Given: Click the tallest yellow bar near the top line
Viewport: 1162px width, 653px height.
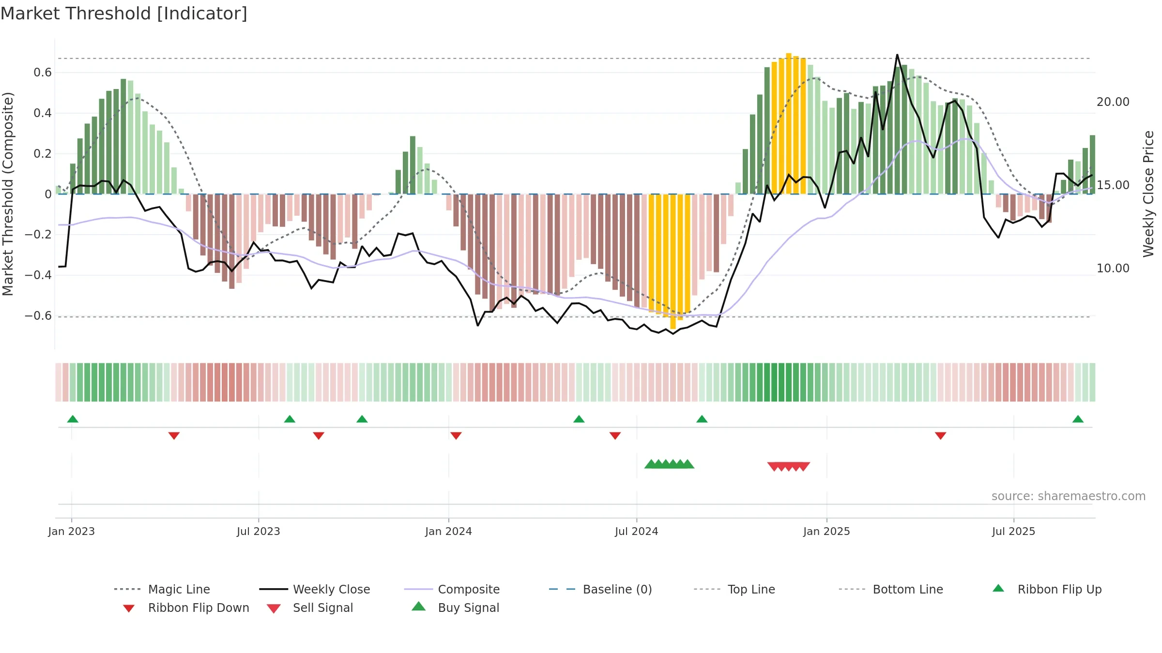Looking at the screenshot, I should (789, 123).
